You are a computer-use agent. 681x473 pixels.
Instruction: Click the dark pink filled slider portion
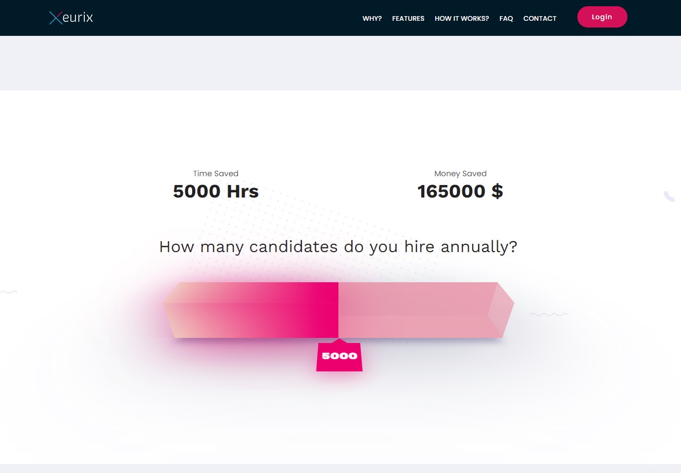click(260, 310)
